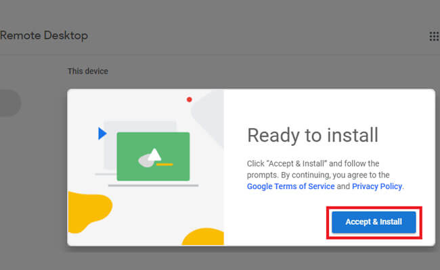
Task: Click the 'Ready to install' heading
Action: [313, 135]
